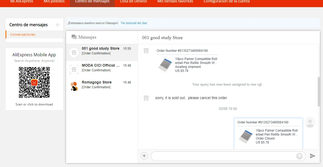Click the plus attachment button
This screenshot has height=167, width=323.
point(144,156)
